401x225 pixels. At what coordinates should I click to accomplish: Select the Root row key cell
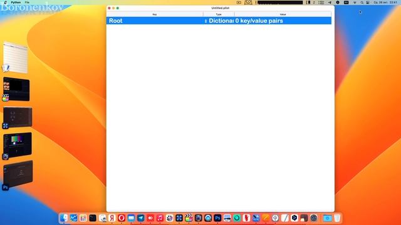[x=155, y=21]
